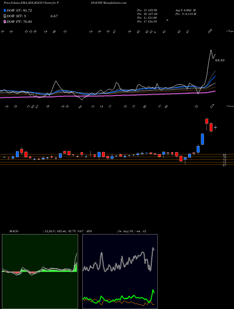Screen dimensions: 234x309
Task: Click the 'Pre H: 127.20' value
Action: click(147, 14)
